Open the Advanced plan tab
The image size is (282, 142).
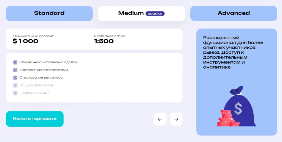pos(234,13)
